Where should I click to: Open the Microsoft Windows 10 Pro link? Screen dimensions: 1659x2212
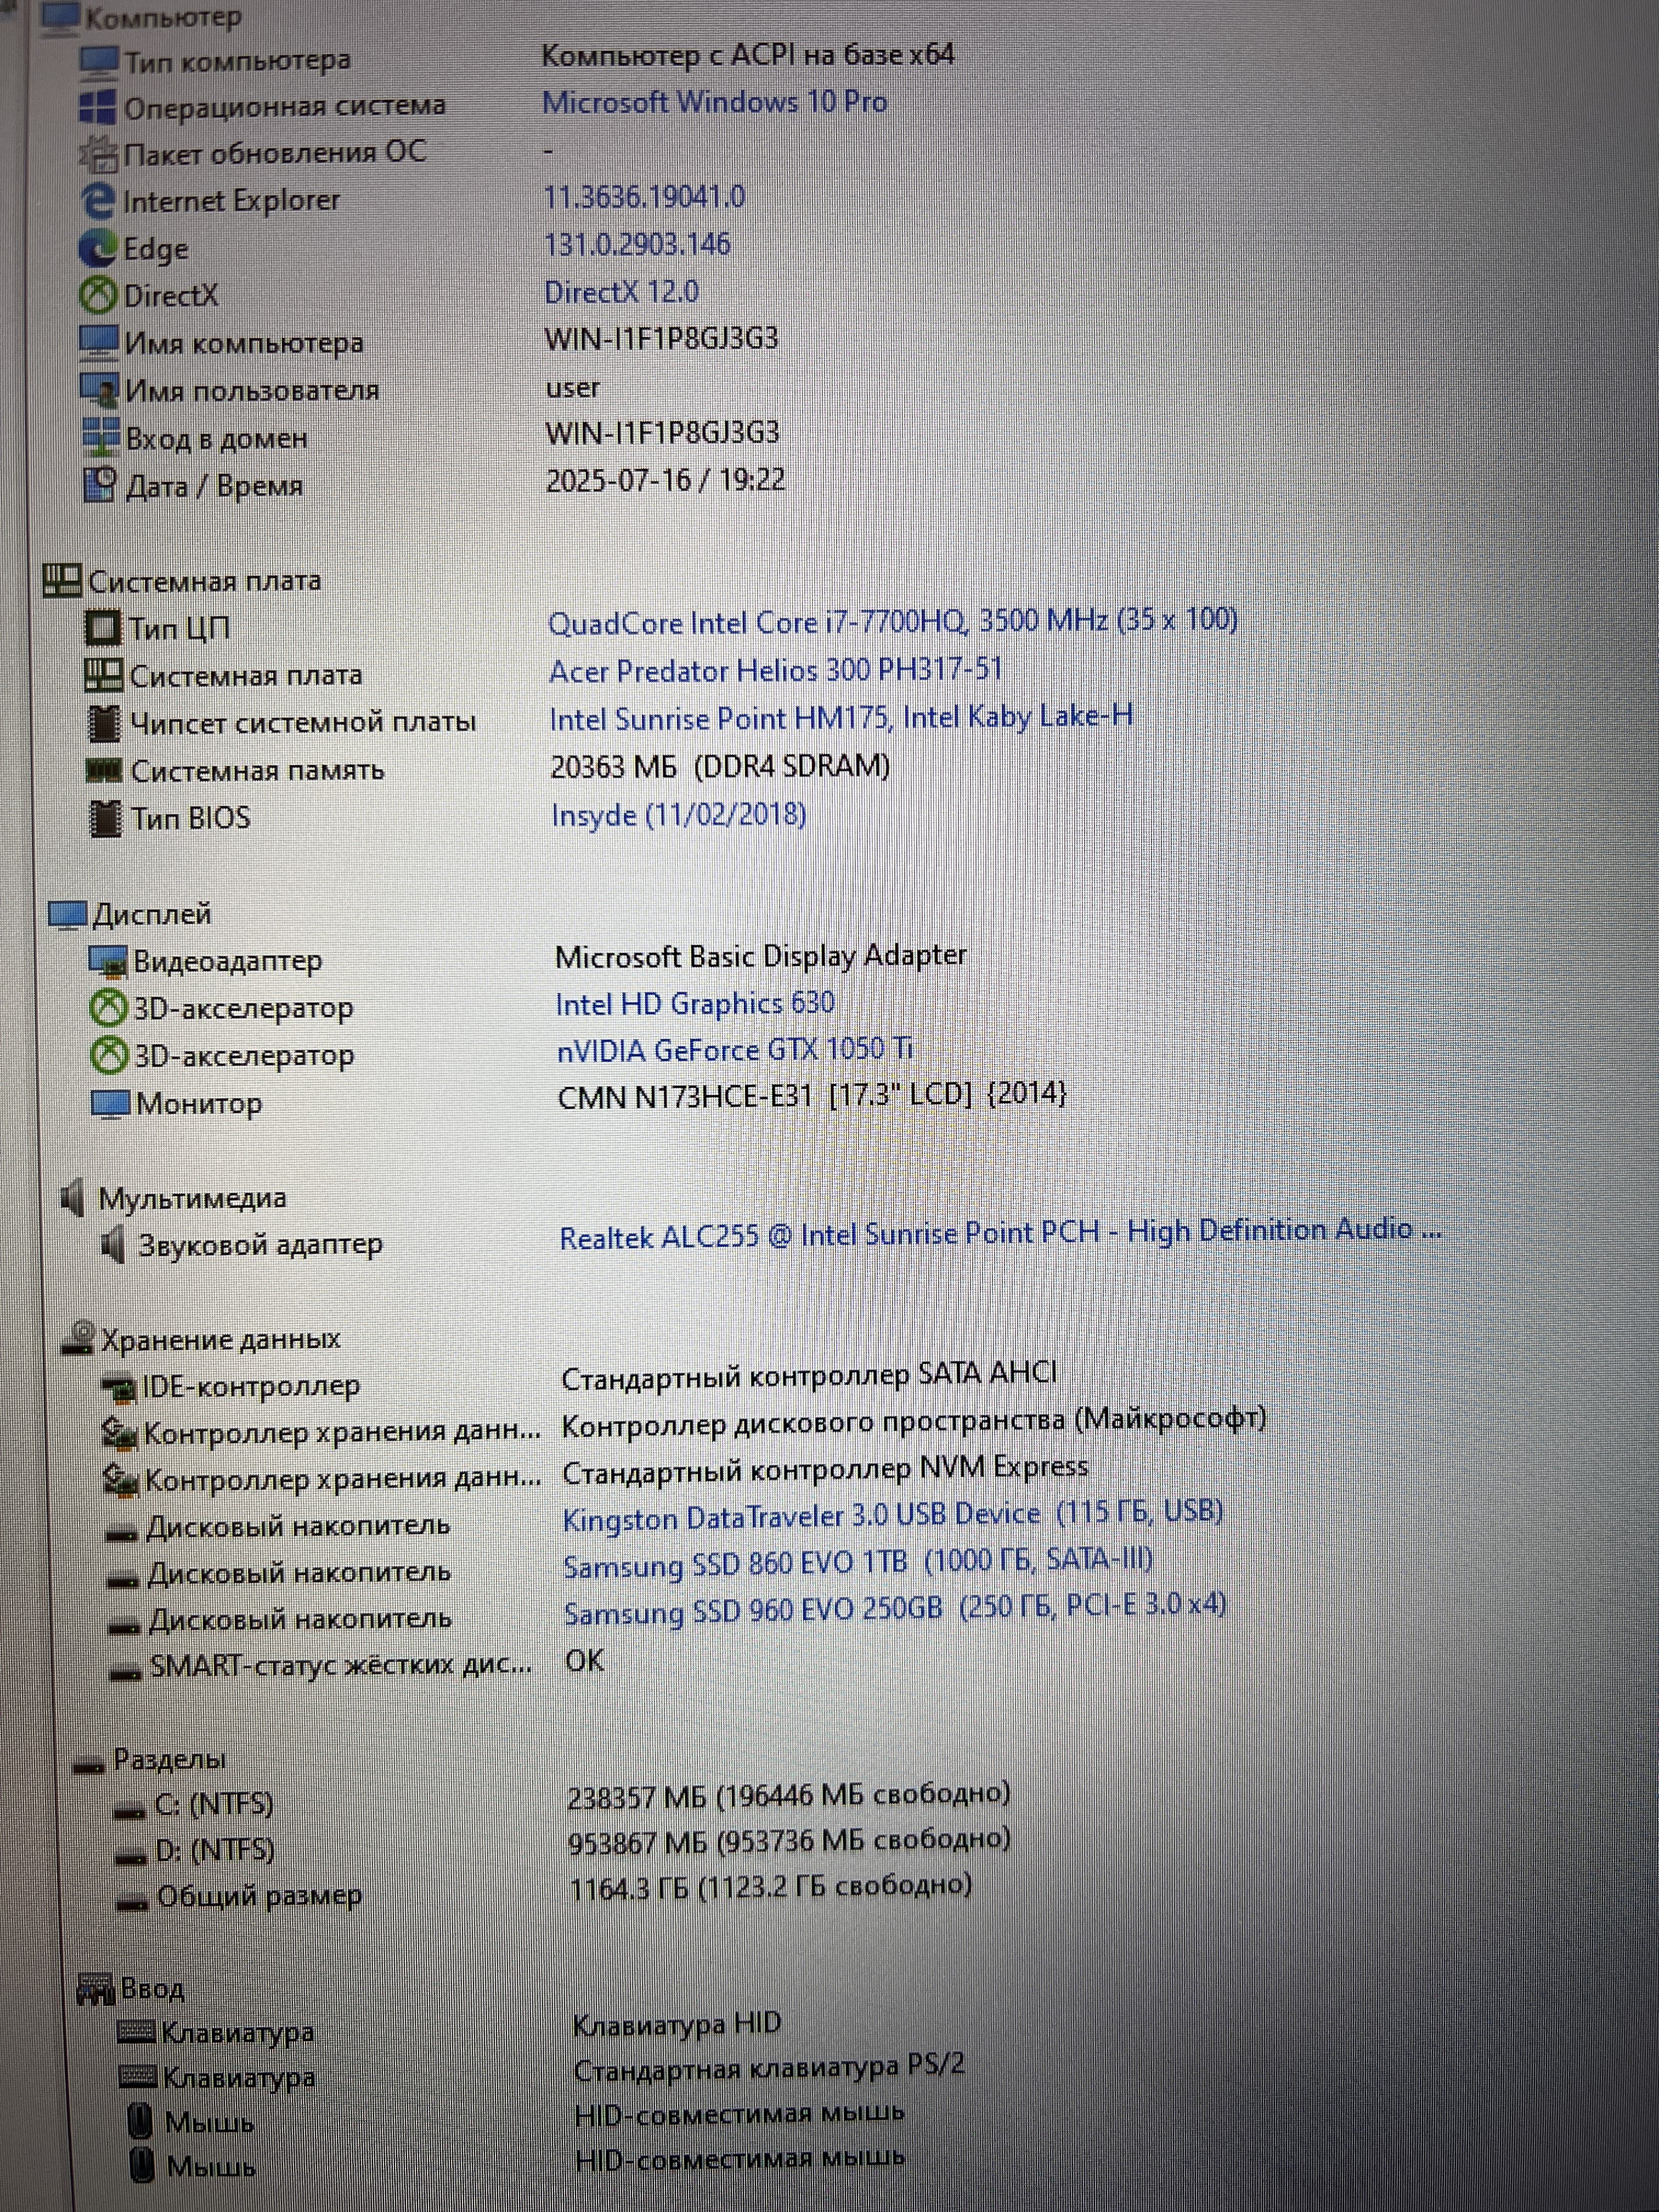pos(714,102)
